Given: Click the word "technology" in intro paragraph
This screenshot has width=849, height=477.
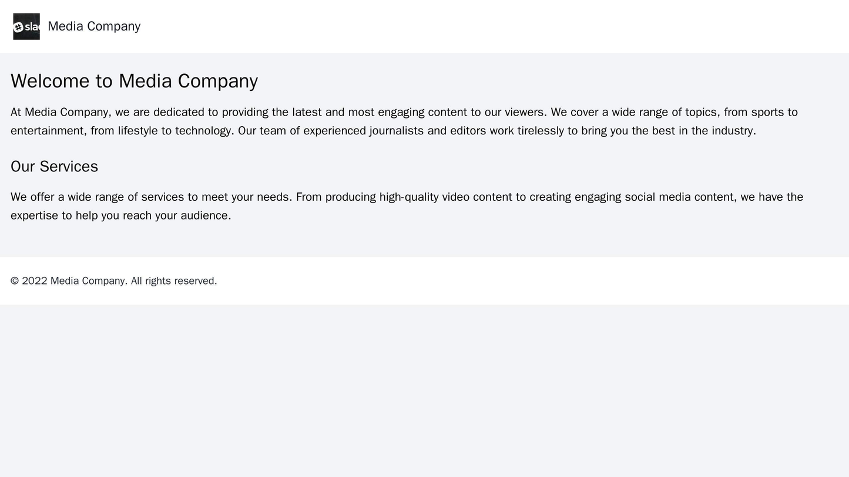Looking at the screenshot, I should (x=203, y=131).
